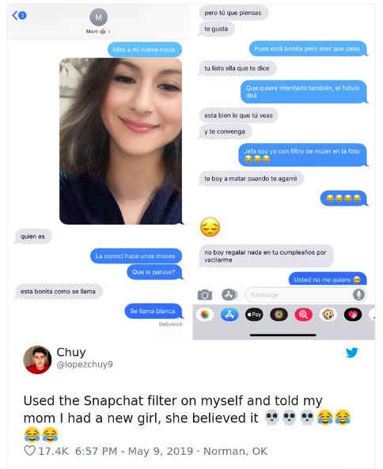Image resolution: width=383 pixels, height=469 pixels.
Task: Open the @lopezchuy9 profile handle
Action: coord(85,365)
